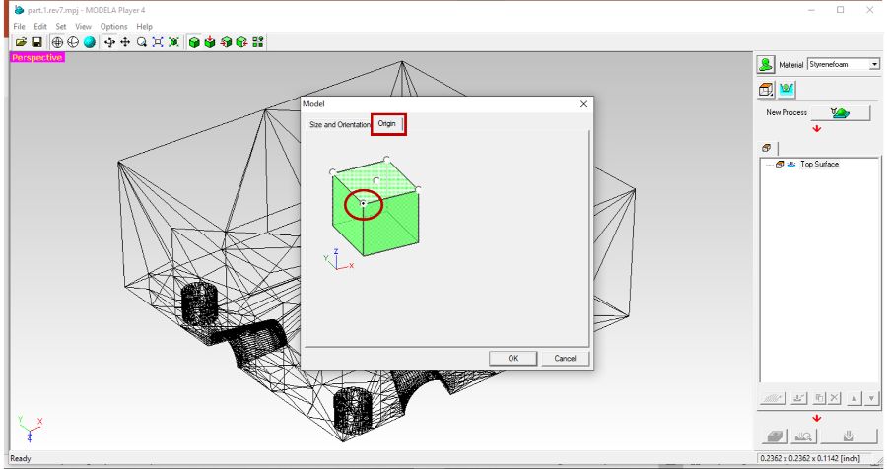
Task: Click the grayed hatched-surface button under the process list
Action: point(772,398)
